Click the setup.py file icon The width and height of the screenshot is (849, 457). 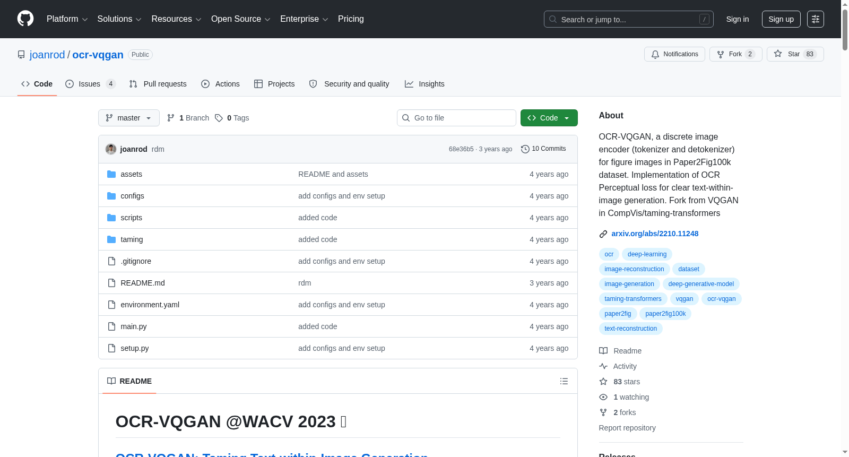point(111,348)
